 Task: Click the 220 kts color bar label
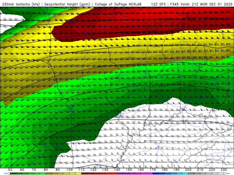(212, 170)
